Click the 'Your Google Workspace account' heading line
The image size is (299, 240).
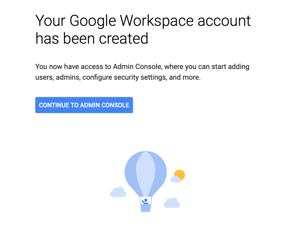[143, 21]
